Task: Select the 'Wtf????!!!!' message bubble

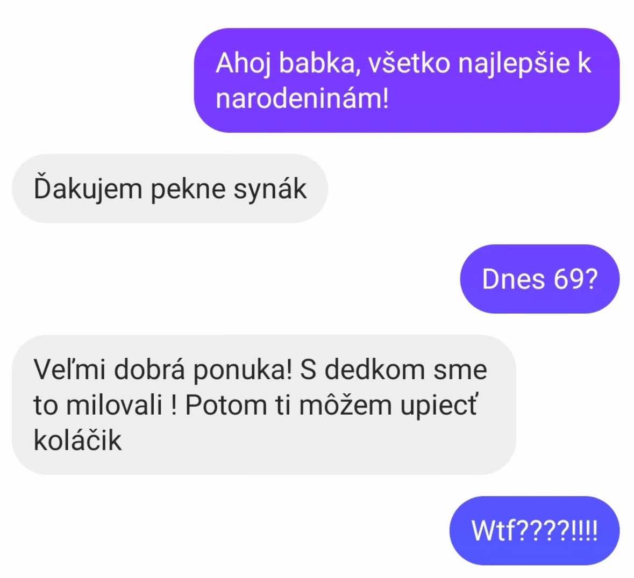Action: pyautogui.click(x=534, y=530)
